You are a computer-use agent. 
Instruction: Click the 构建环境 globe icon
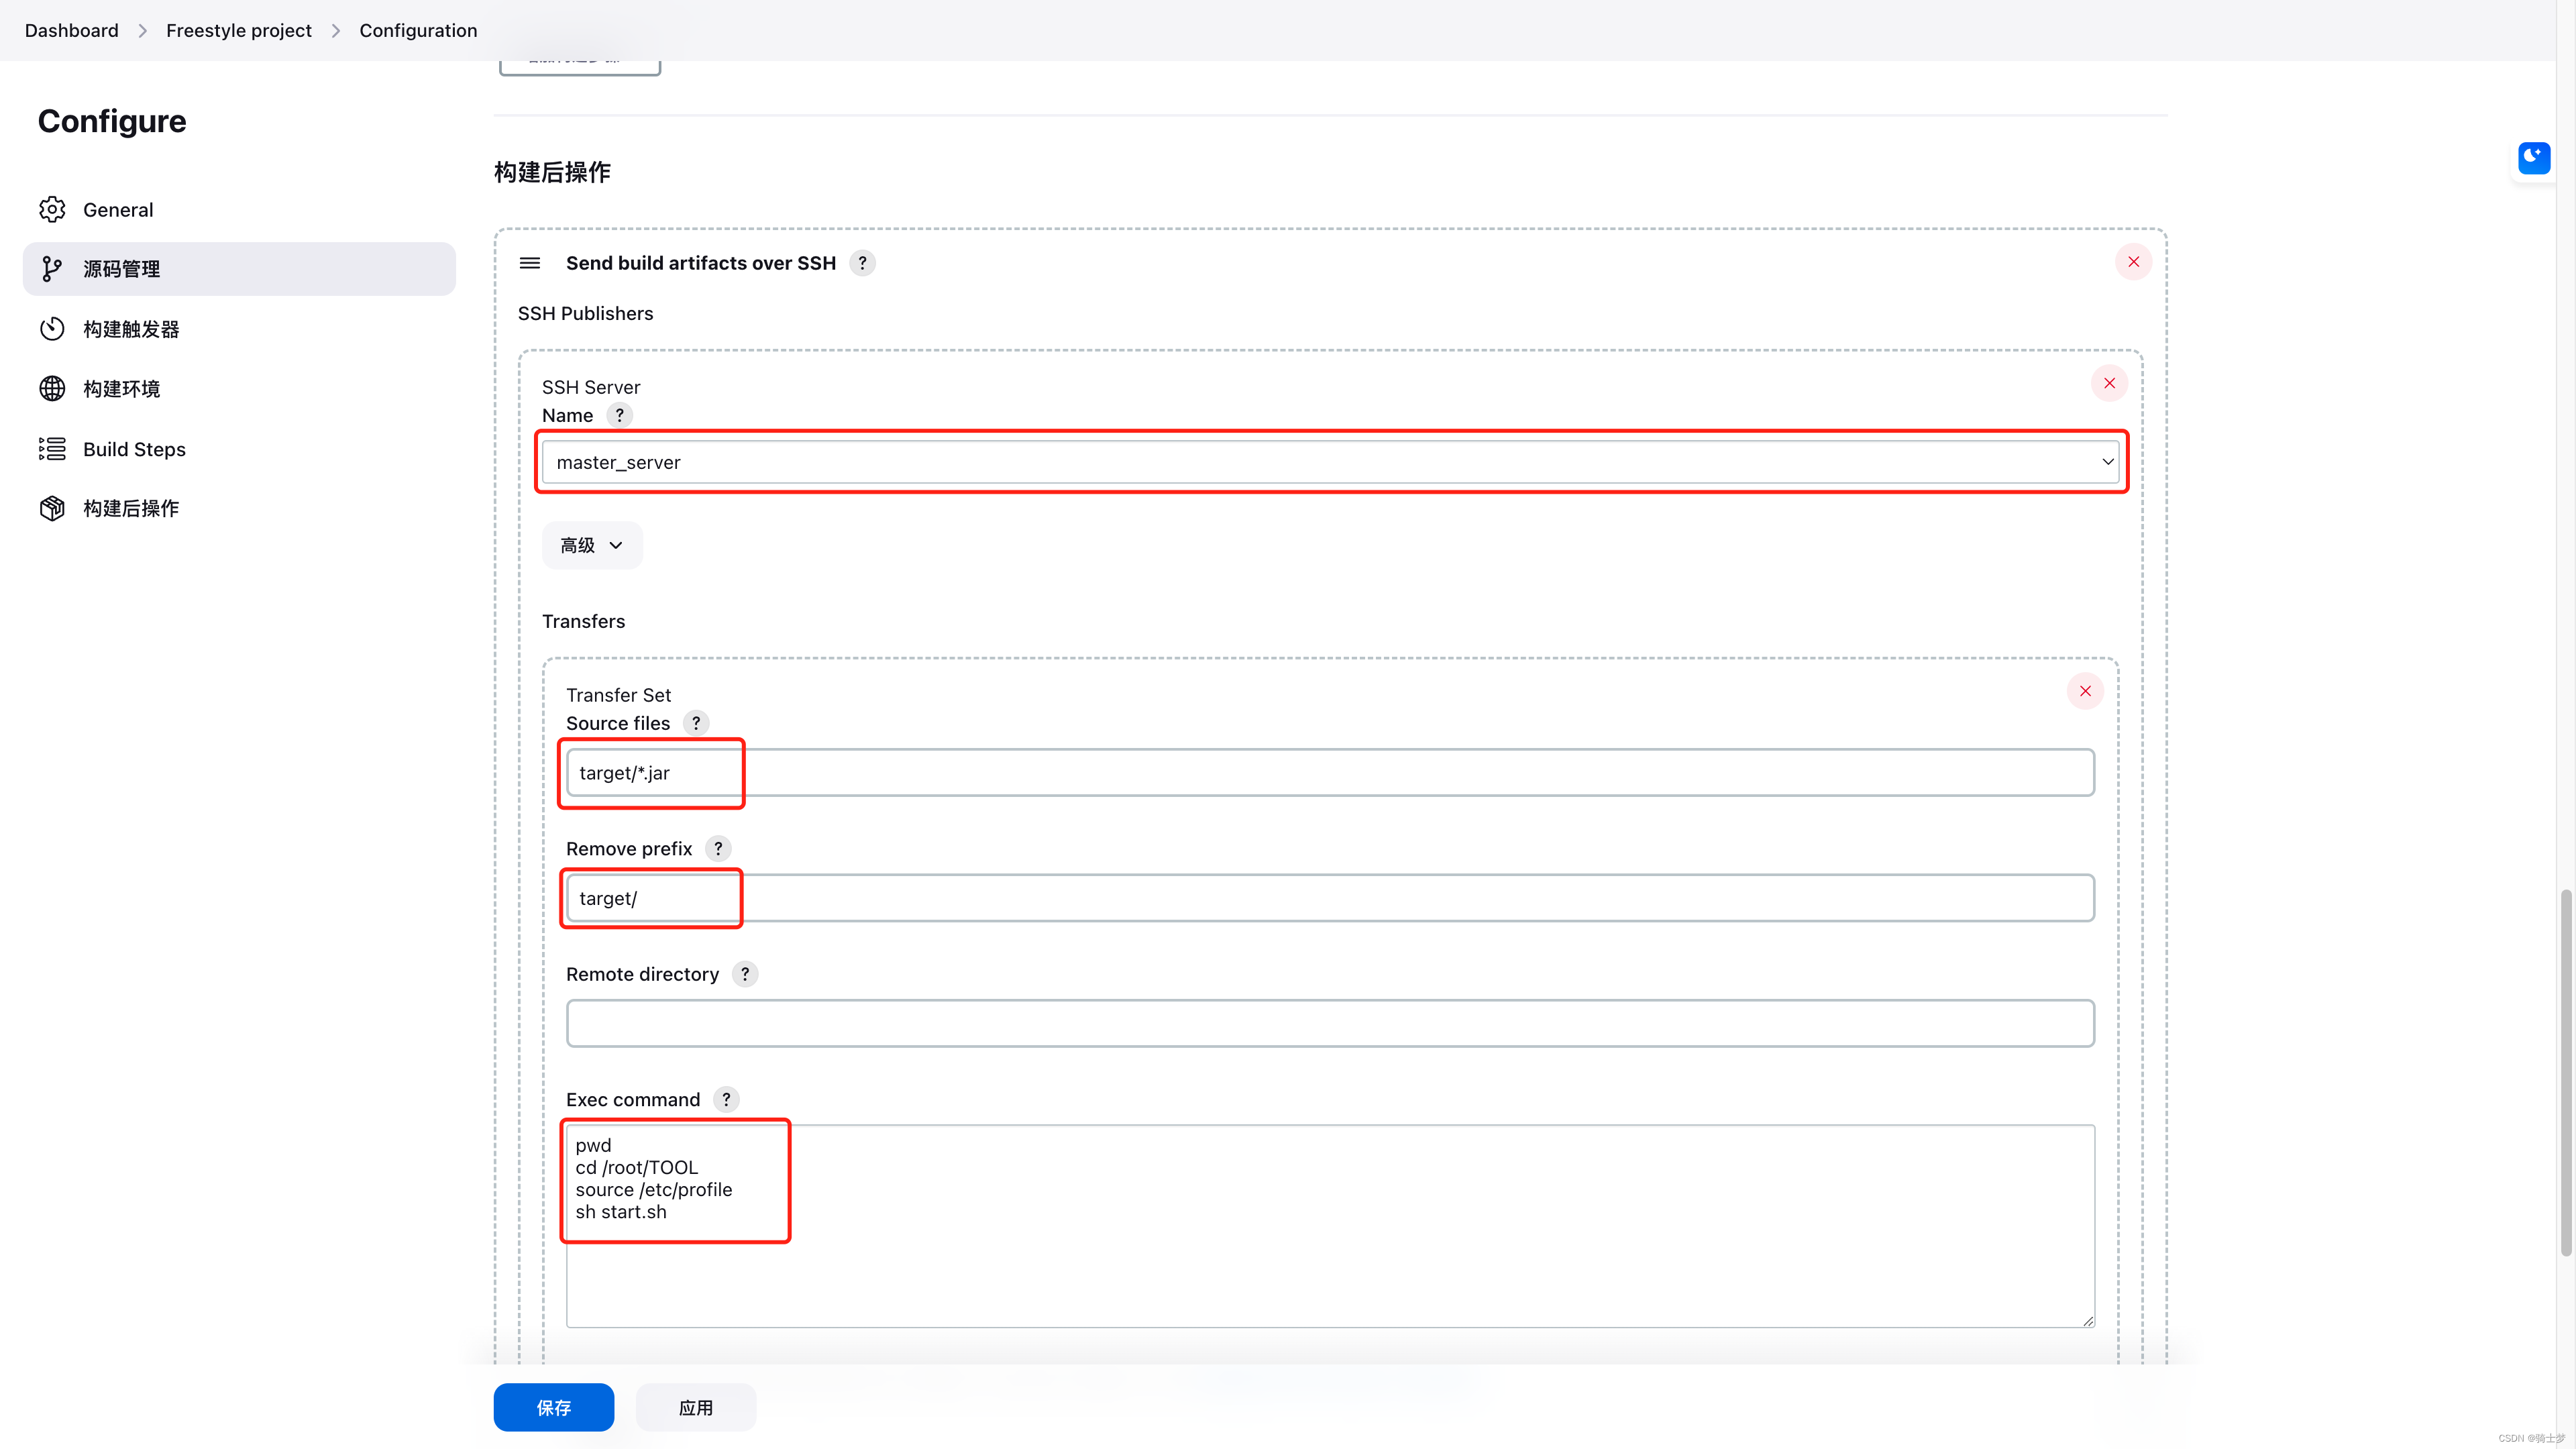click(52, 389)
